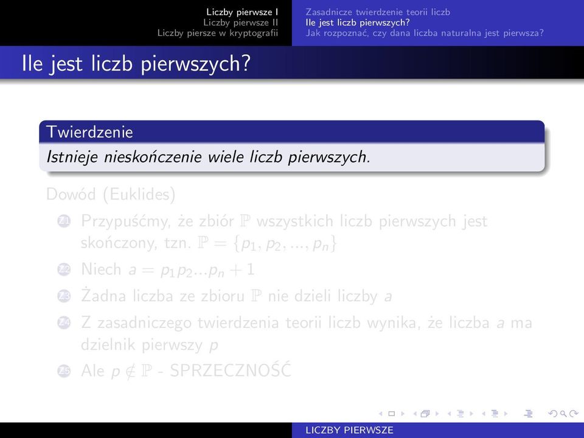Go to previous frame using left arrow beside frame icon

(415, 414)
